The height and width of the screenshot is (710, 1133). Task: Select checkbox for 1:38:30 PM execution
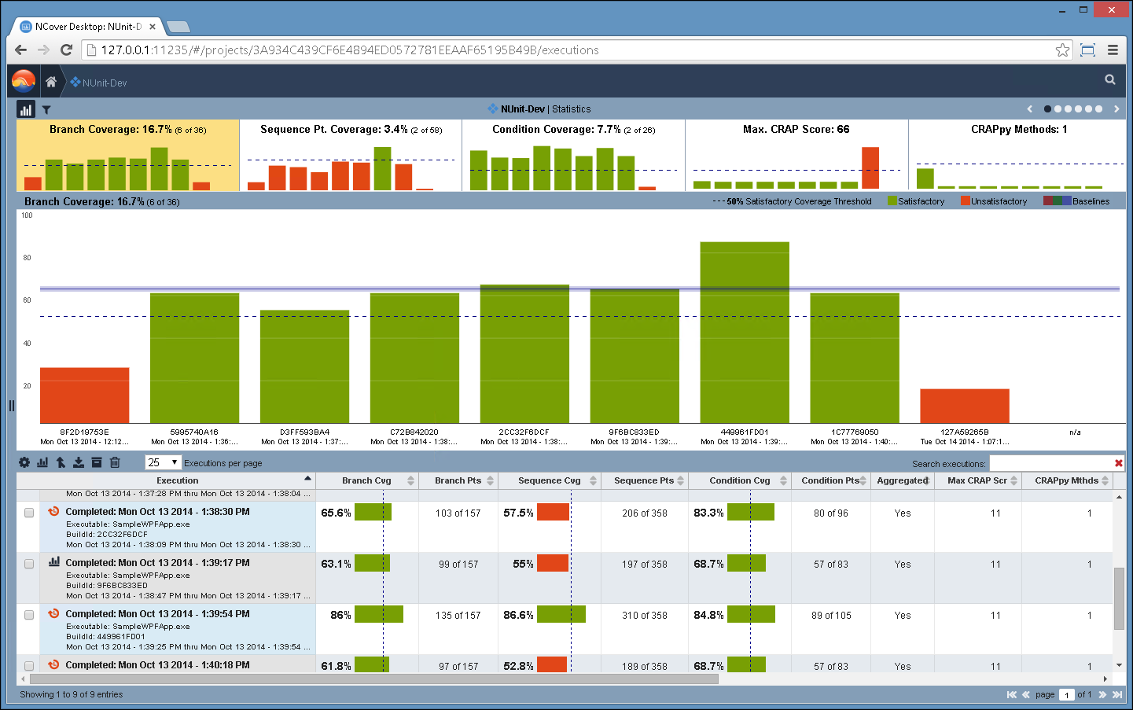[x=29, y=513]
